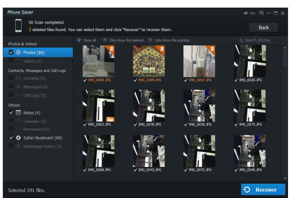294x198 pixels.
Task: Click the Videos icon in sidebar
Action: 19,61
